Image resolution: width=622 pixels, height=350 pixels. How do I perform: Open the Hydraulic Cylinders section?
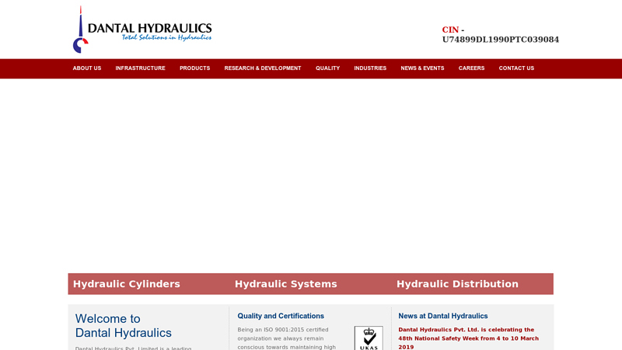(127, 284)
